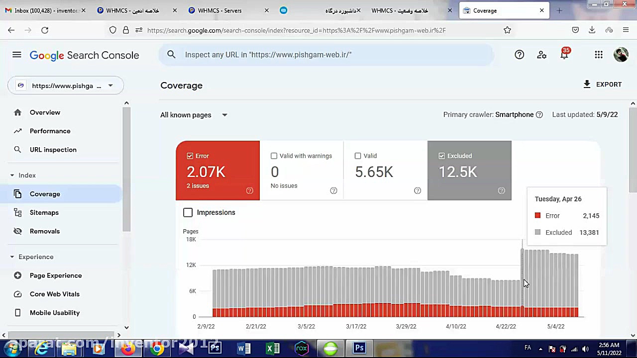Open the Overview page

click(45, 112)
